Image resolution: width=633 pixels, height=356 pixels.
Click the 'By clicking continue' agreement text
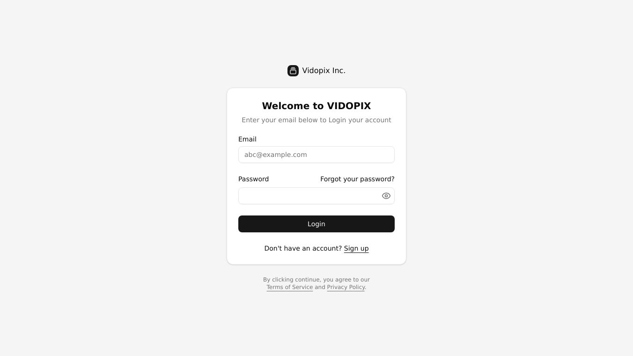tap(316, 280)
